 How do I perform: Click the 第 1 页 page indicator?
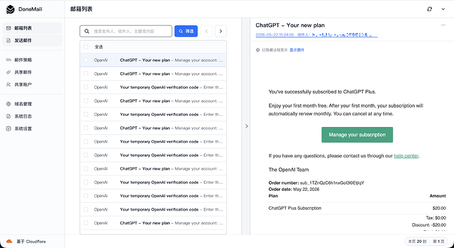(438, 241)
